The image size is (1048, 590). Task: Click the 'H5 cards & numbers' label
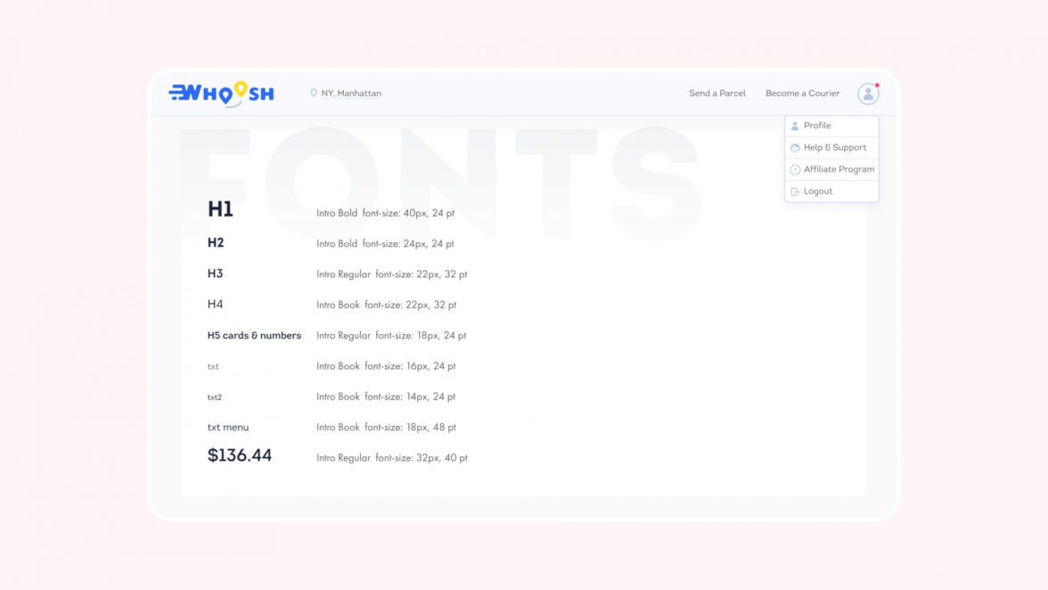tap(254, 335)
